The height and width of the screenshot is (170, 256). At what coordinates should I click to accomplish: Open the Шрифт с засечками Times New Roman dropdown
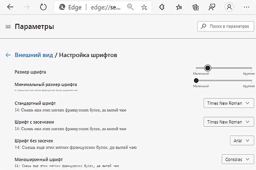pos(229,122)
